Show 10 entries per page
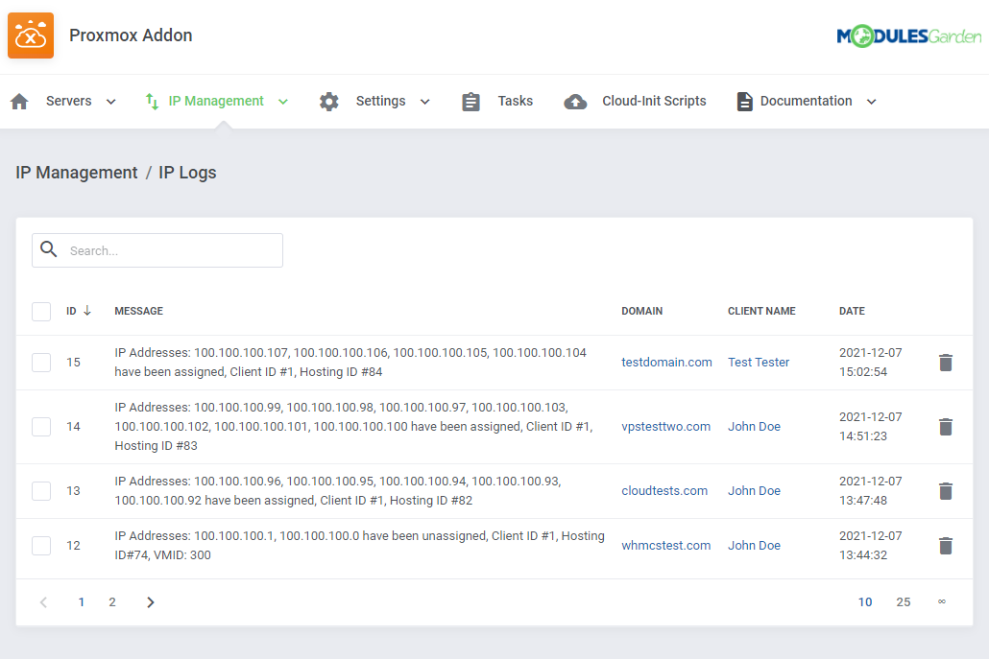Image resolution: width=989 pixels, height=659 pixels. pyautogui.click(x=865, y=602)
